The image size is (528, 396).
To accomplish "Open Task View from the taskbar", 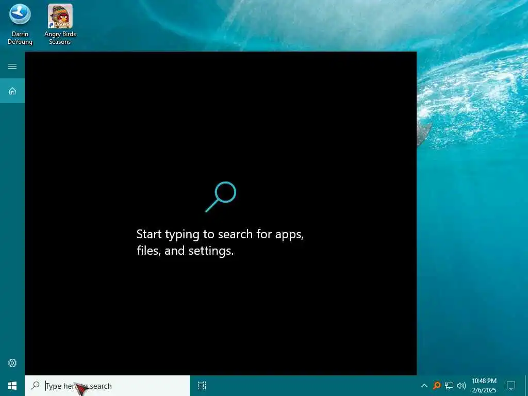I will [202, 386].
